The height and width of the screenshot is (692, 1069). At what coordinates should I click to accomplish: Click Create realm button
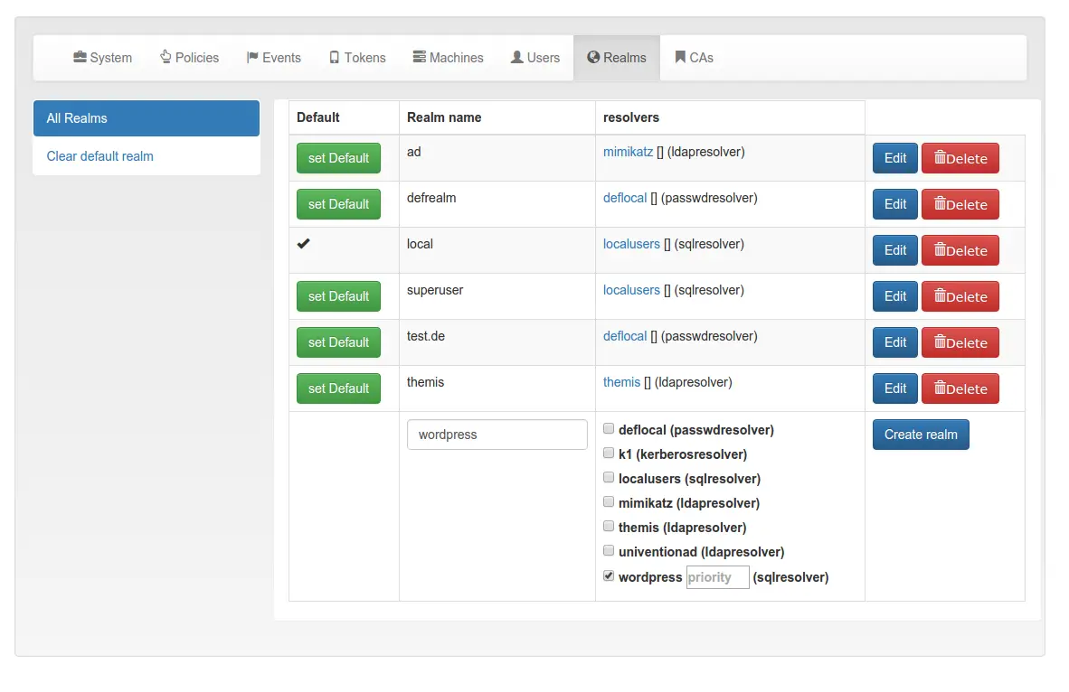pos(921,435)
